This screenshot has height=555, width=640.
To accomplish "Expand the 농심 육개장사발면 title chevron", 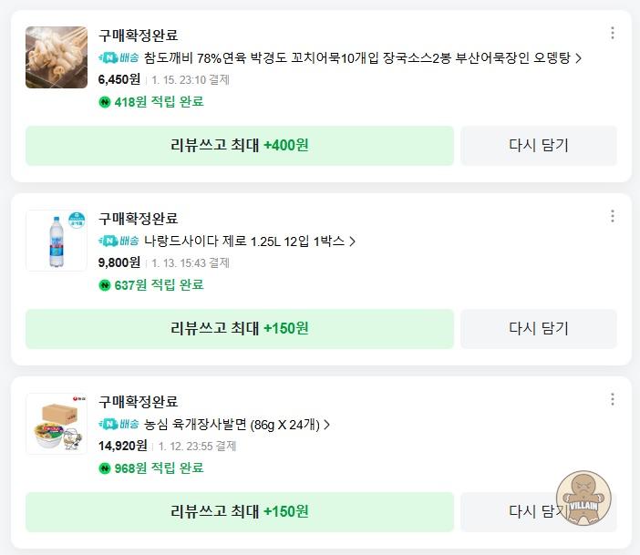I will [x=327, y=425].
